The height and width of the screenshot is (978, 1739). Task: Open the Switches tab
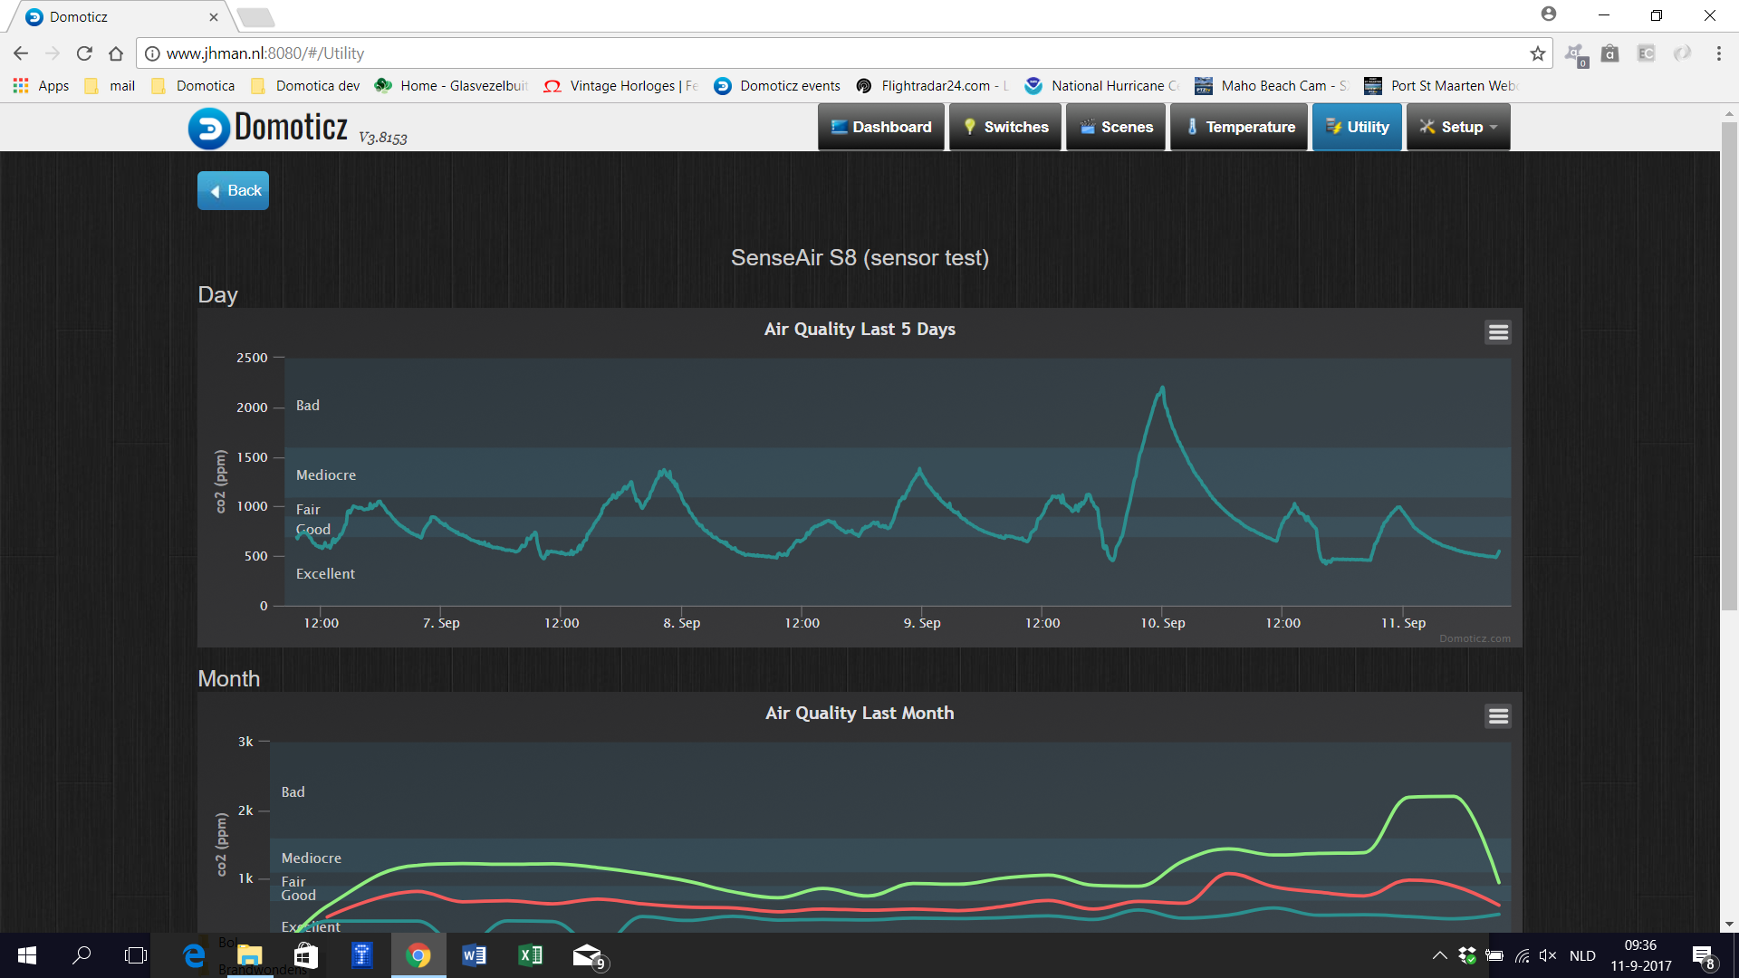tap(1005, 127)
